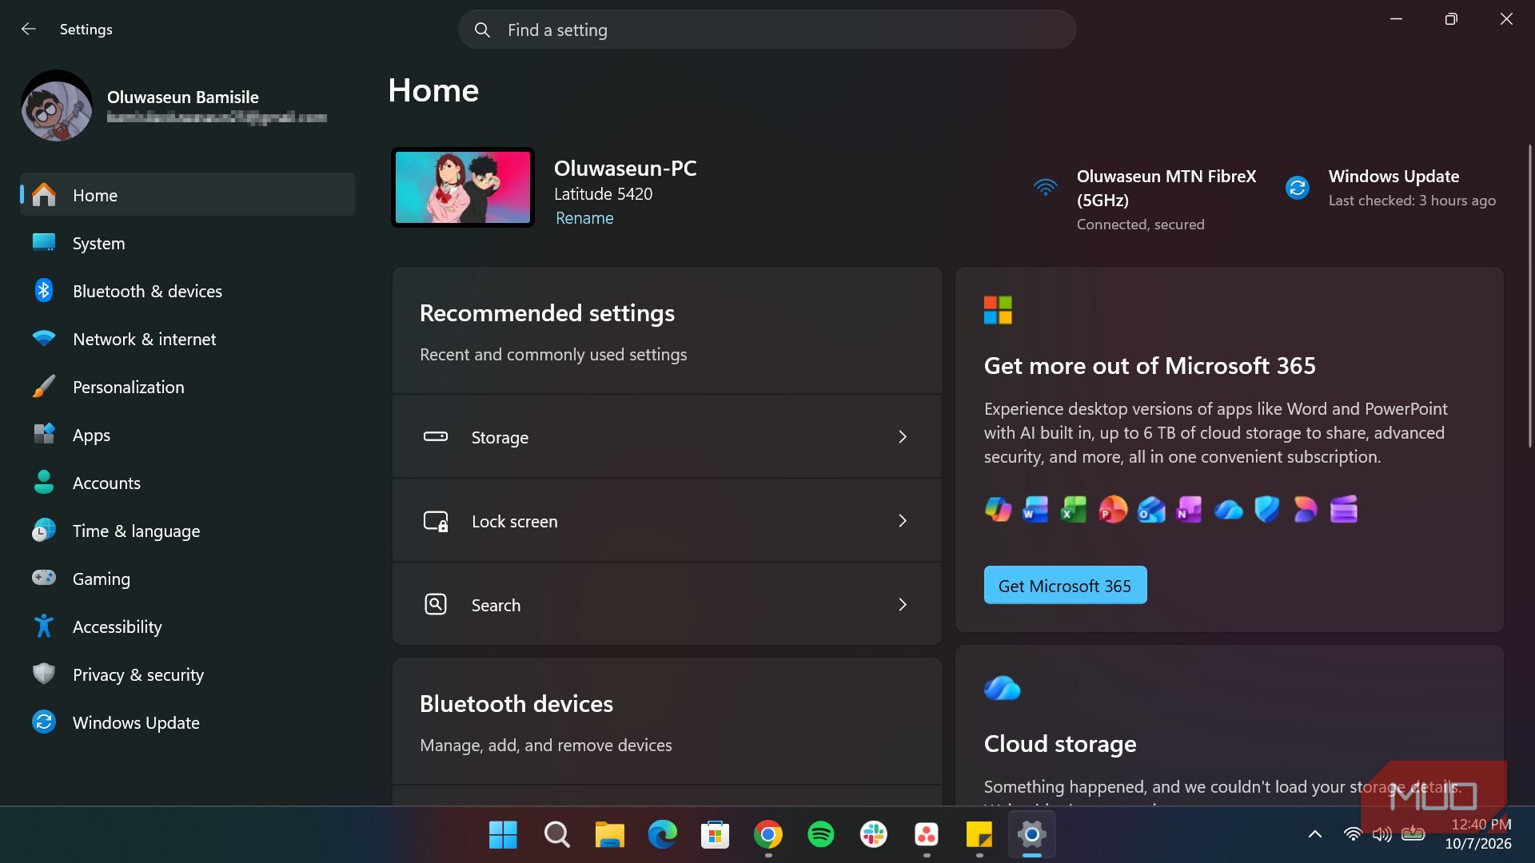This screenshot has height=863, width=1535.
Task: Open the Apps settings category
Action: pyautogui.click(x=187, y=435)
